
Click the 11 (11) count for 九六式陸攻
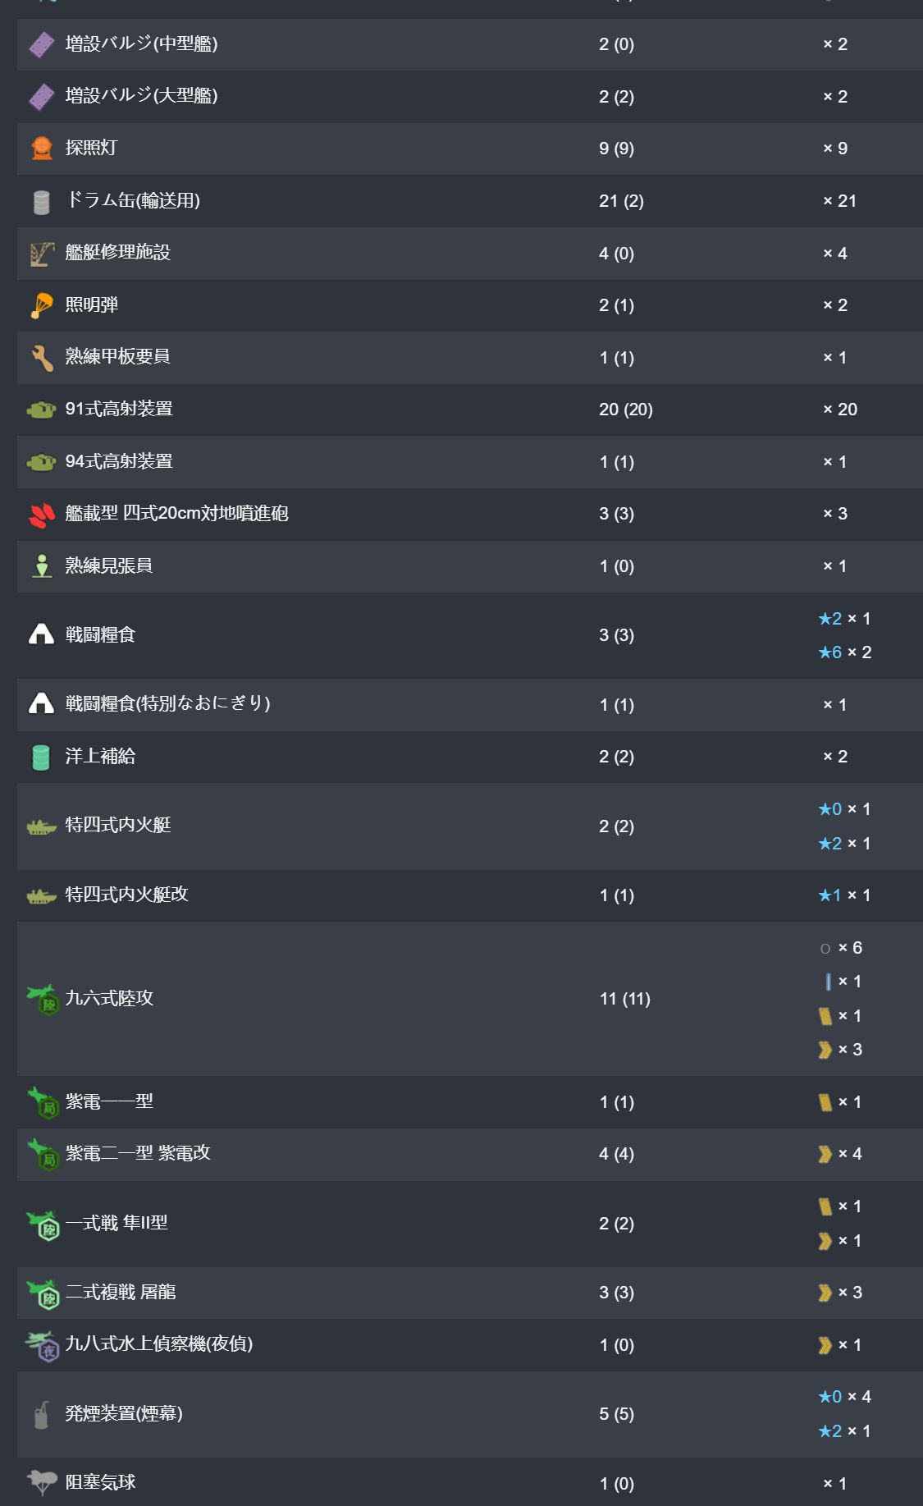[x=624, y=999]
